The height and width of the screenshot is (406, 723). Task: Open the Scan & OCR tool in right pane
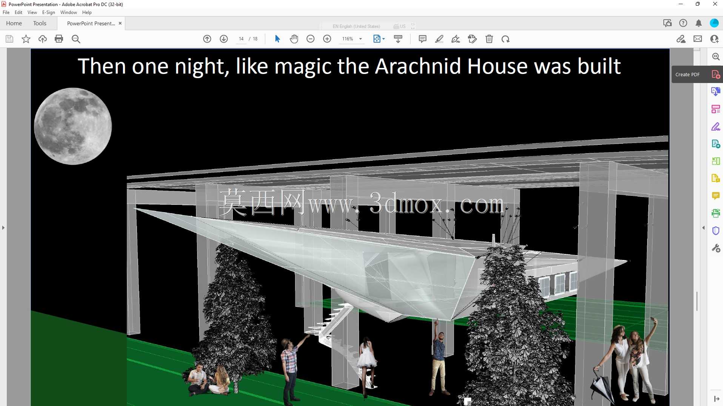point(716,213)
